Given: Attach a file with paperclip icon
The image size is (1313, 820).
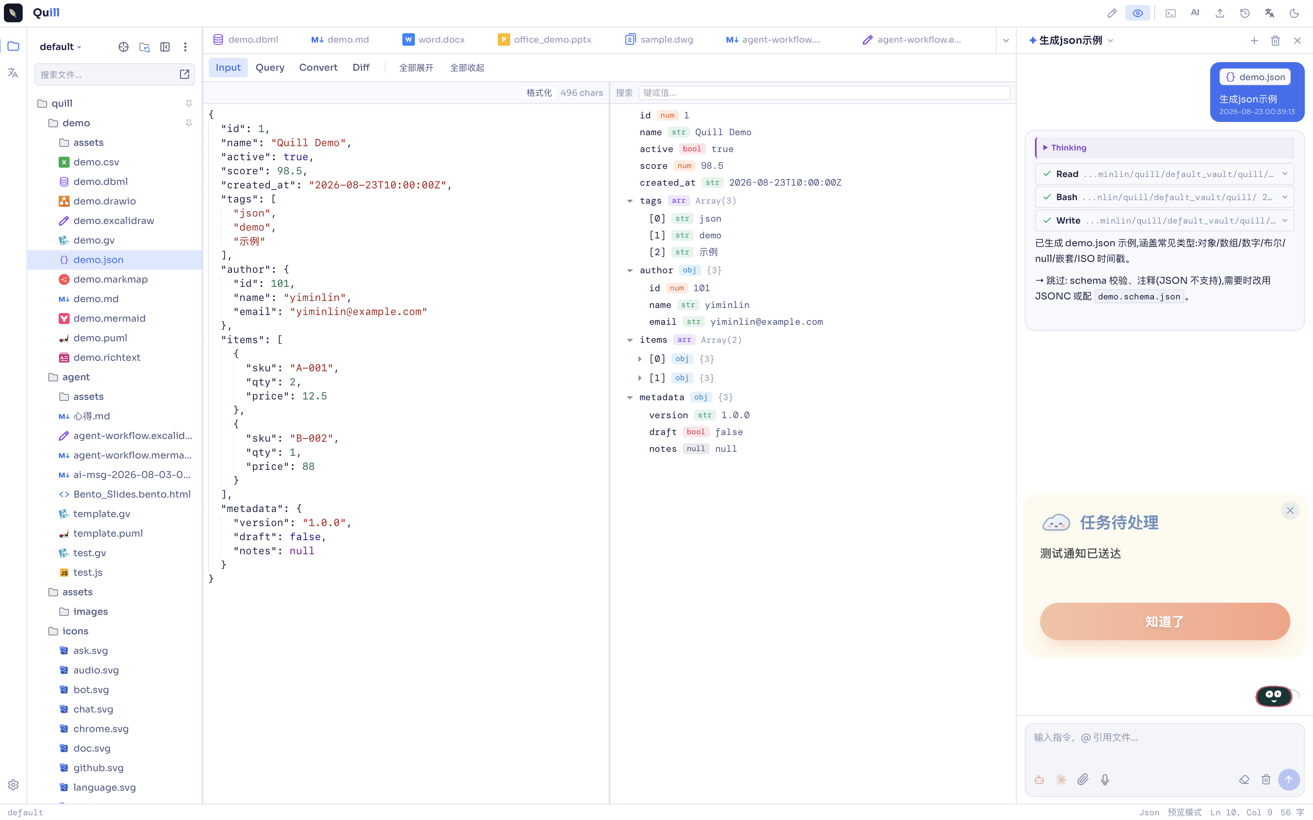Looking at the screenshot, I should tap(1083, 779).
